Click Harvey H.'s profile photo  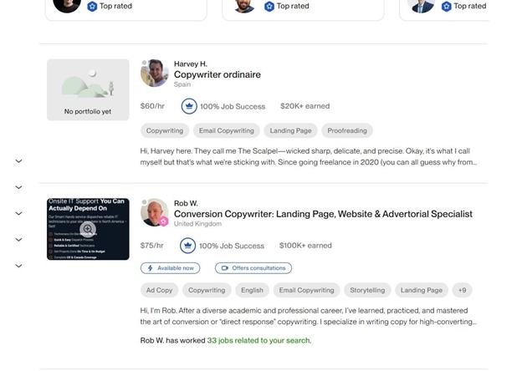tap(155, 73)
